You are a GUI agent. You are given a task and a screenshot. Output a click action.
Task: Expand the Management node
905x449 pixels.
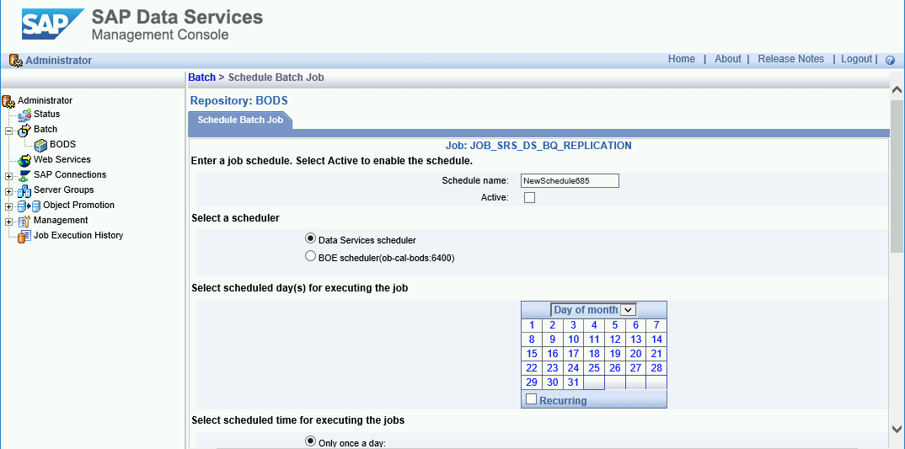tap(8, 222)
